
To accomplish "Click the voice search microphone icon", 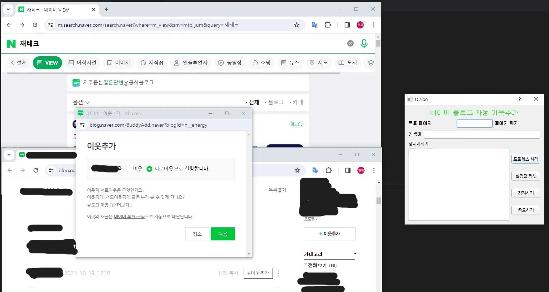I will pos(364,43).
